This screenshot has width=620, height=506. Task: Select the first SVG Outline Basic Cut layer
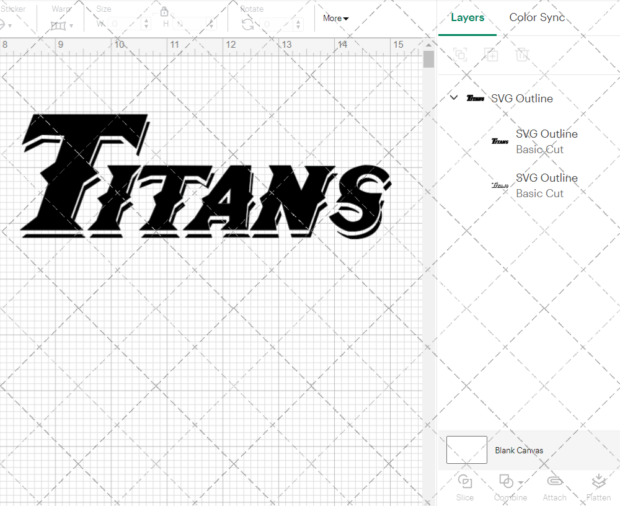pos(546,141)
